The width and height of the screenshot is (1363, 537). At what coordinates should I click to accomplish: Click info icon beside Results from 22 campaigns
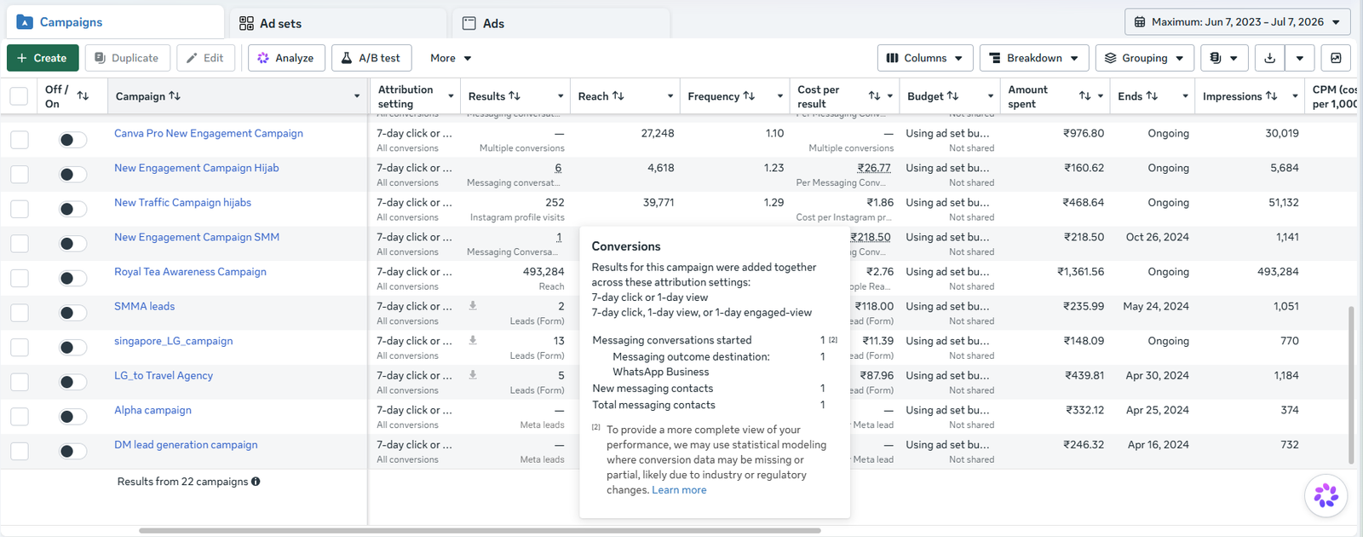[x=256, y=482]
